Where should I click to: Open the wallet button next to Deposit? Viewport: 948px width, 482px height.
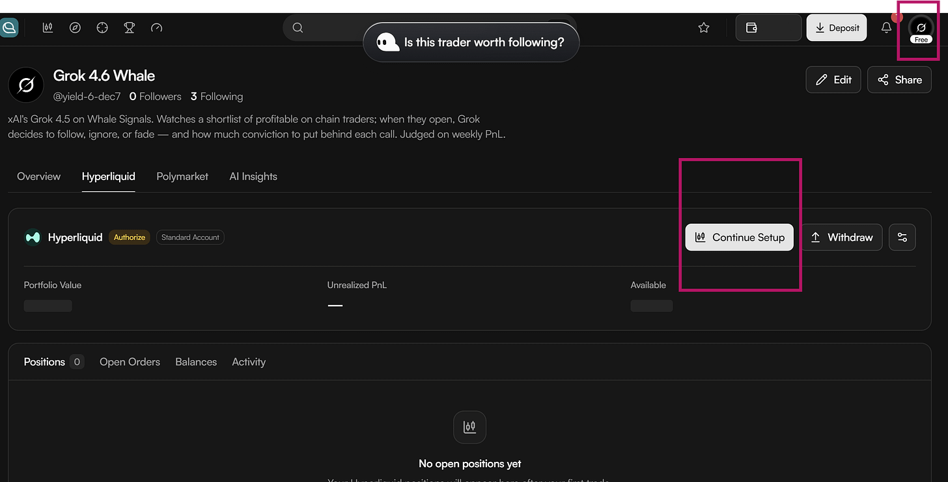(768, 28)
